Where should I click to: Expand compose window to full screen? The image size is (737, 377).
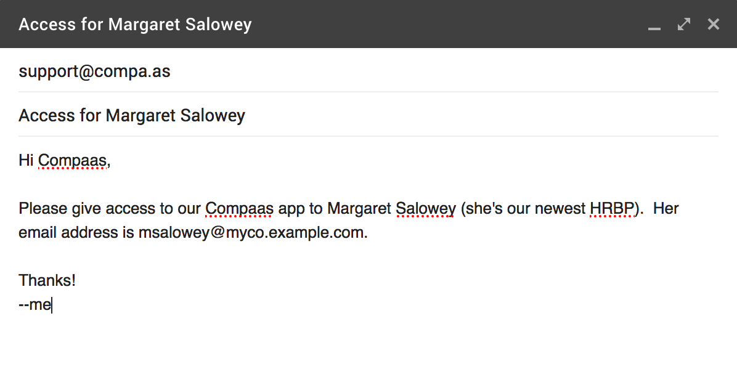684,24
